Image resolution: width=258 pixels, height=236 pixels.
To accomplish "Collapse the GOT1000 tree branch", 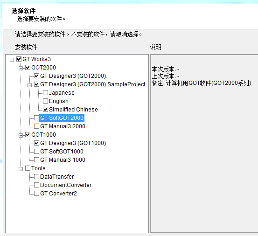I will 21,135.
